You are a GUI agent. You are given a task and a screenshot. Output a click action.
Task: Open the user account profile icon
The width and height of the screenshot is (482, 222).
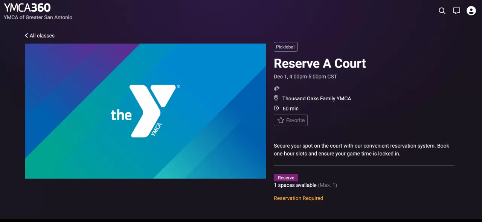coord(471,11)
